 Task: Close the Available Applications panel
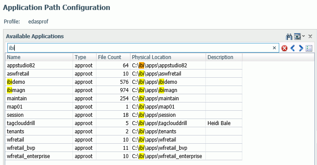[x=310, y=36]
